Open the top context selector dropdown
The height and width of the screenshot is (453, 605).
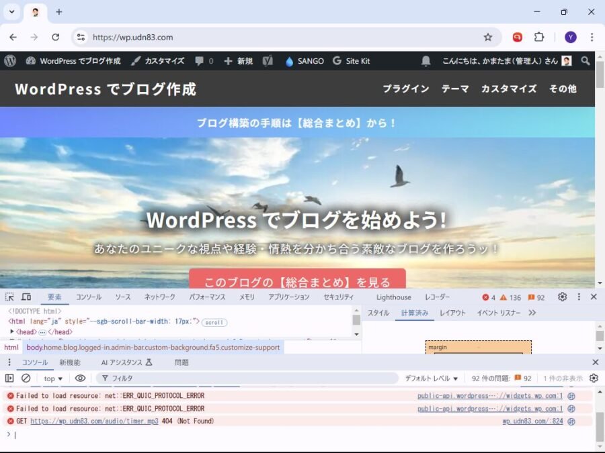tap(53, 379)
